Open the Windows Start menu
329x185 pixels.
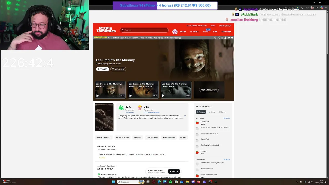tap(113, 182)
